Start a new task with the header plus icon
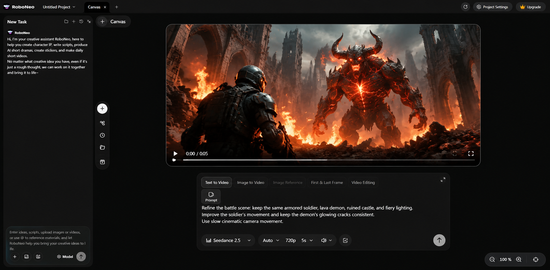The height and width of the screenshot is (270, 550). pos(74,21)
